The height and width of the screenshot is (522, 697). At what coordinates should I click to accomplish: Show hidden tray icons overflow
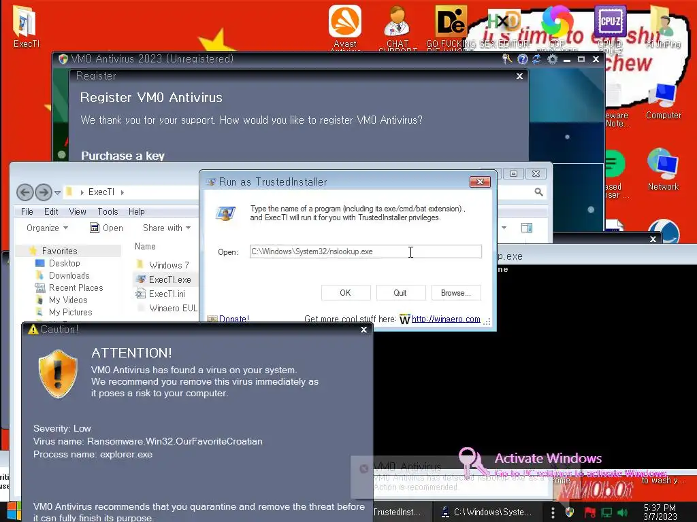553,512
